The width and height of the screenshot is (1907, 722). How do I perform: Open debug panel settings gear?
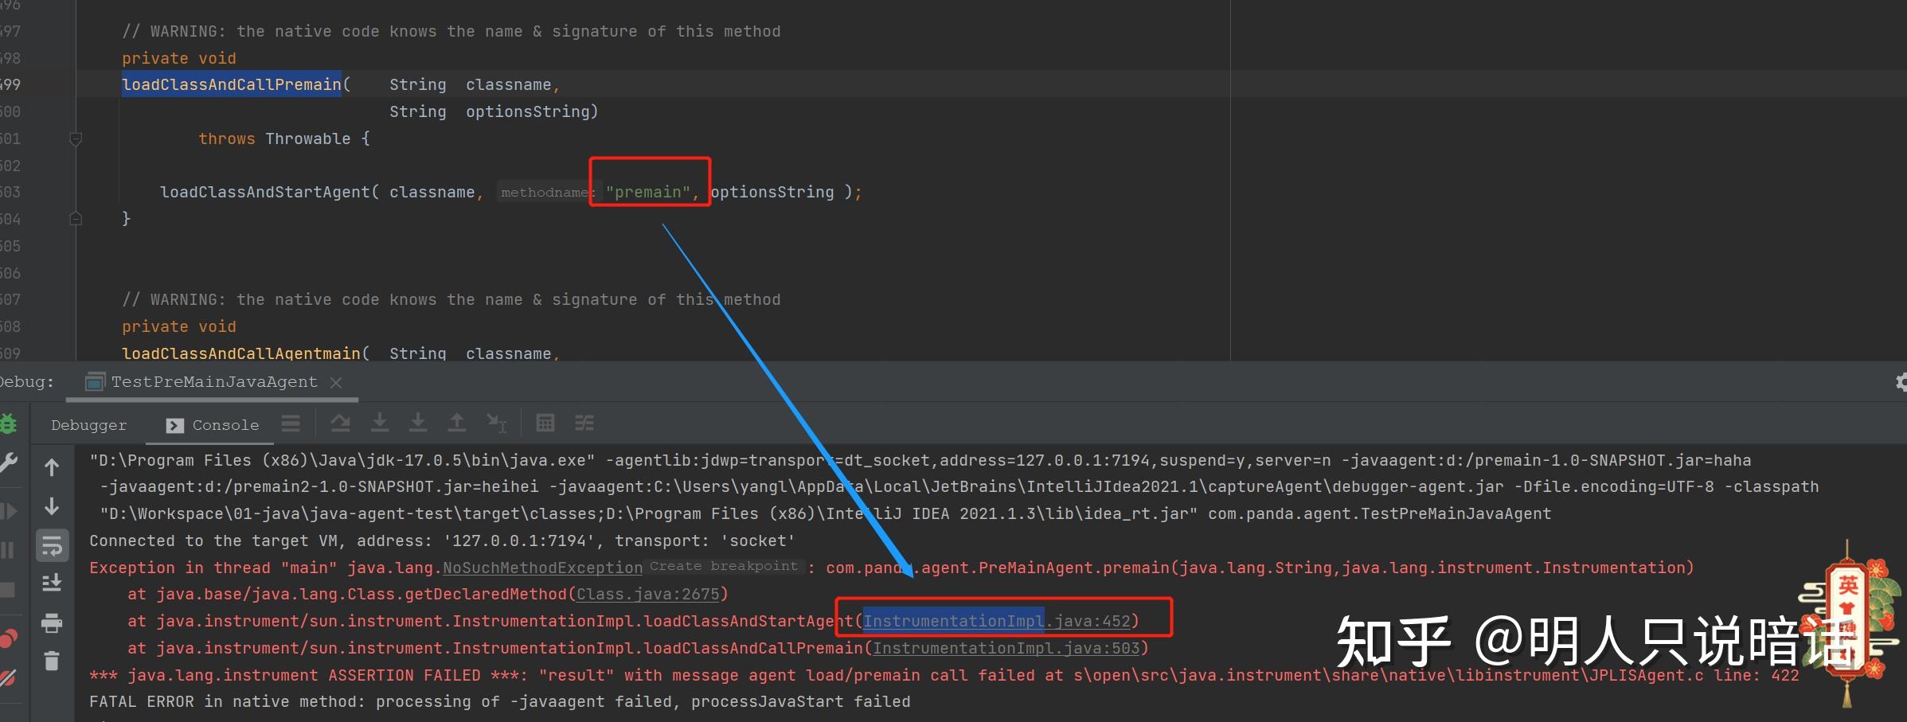point(1901,382)
